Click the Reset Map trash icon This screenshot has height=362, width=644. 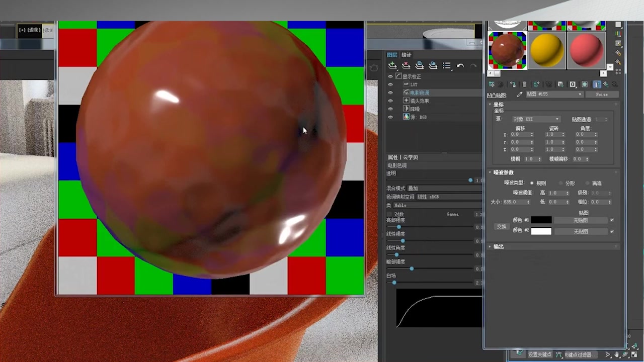[524, 84]
